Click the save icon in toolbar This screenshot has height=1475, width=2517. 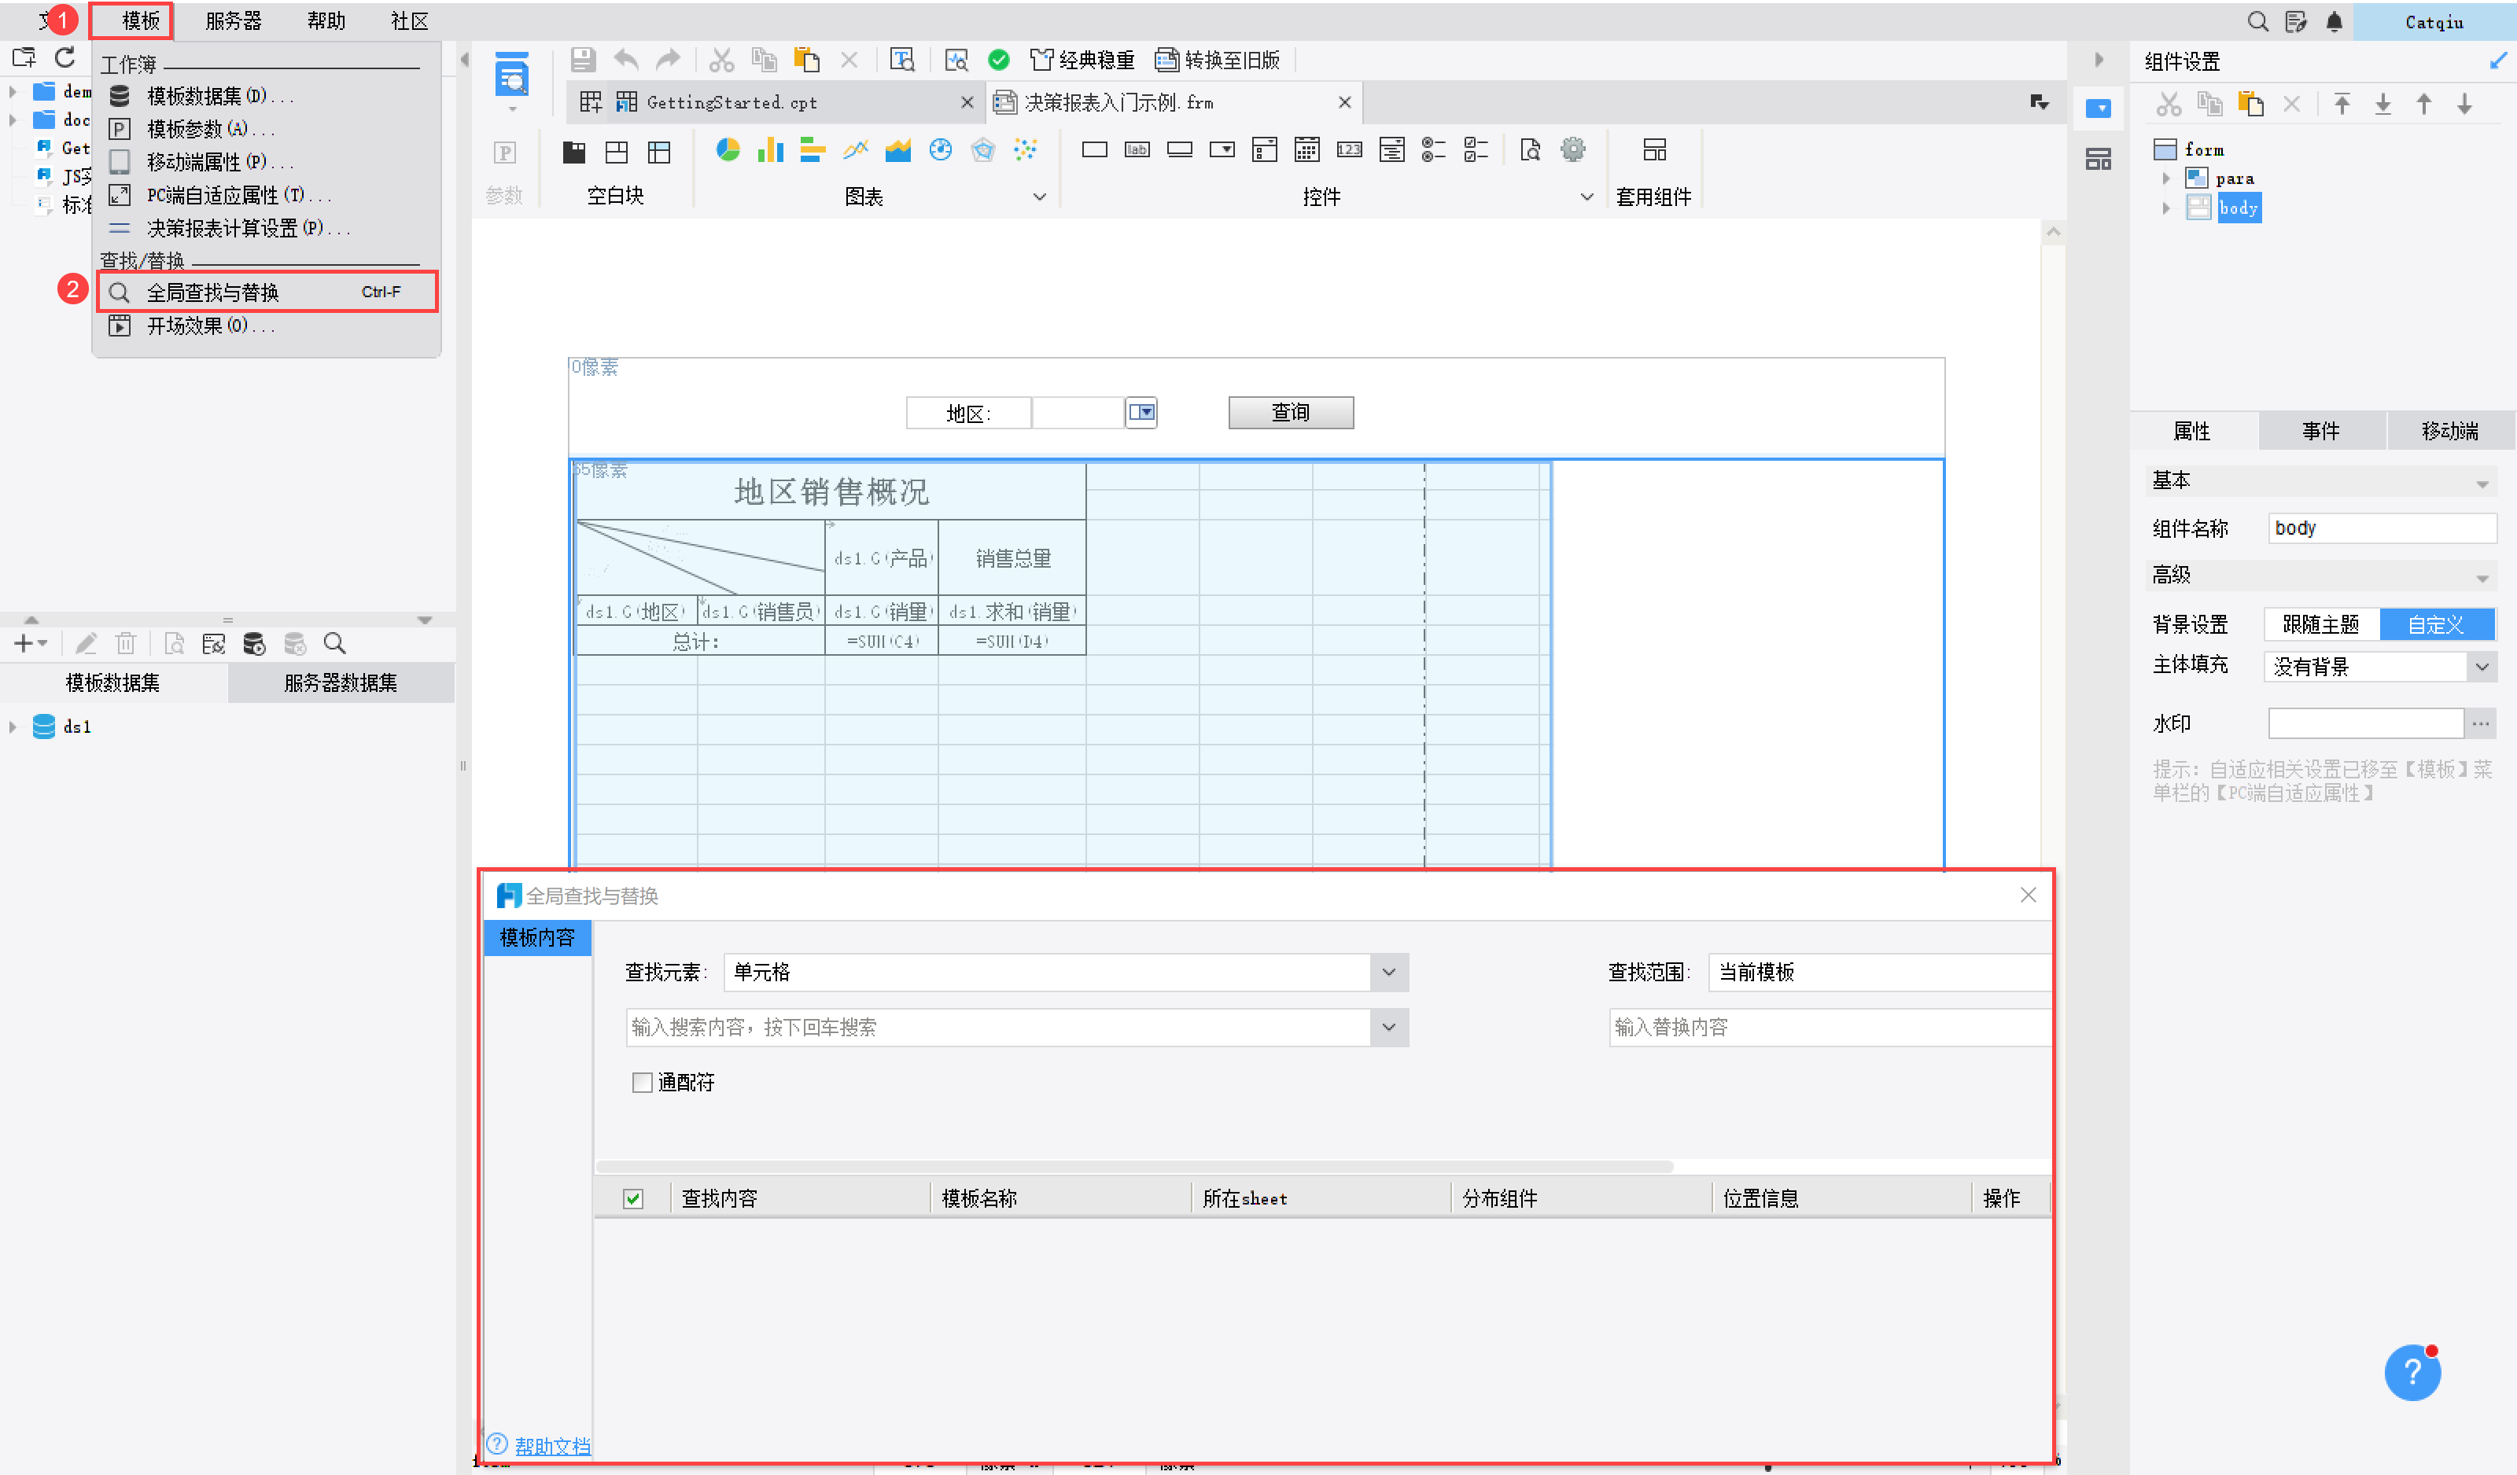(x=584, y=60)
